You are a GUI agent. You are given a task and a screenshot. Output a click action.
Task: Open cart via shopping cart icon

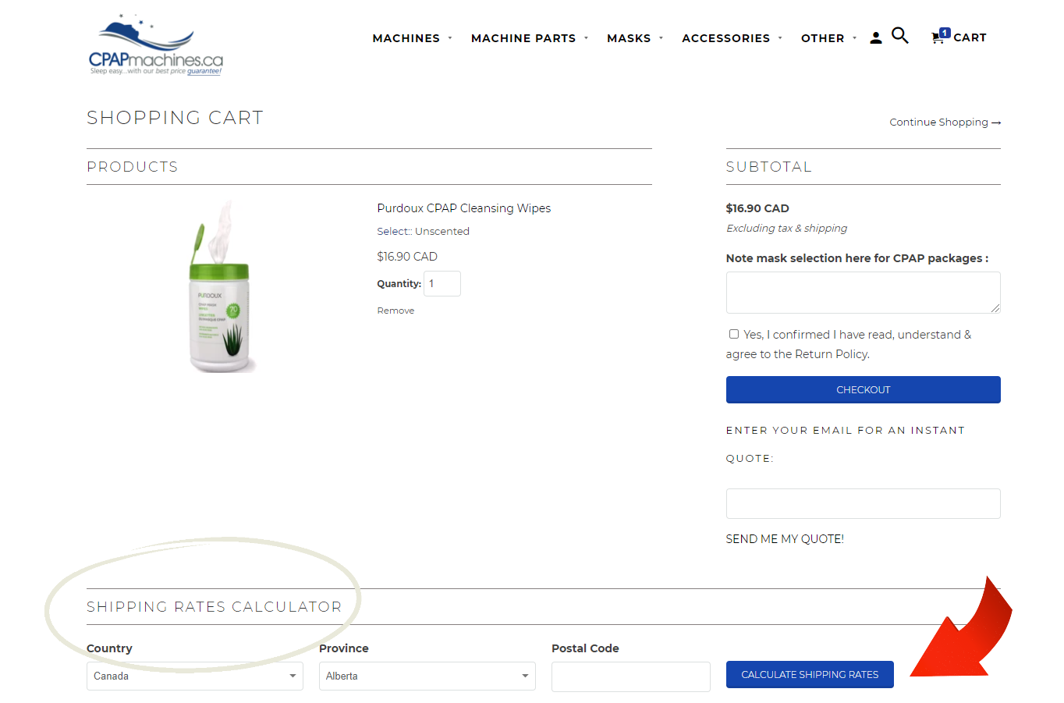pyautogui.click(x=940, y=37)
